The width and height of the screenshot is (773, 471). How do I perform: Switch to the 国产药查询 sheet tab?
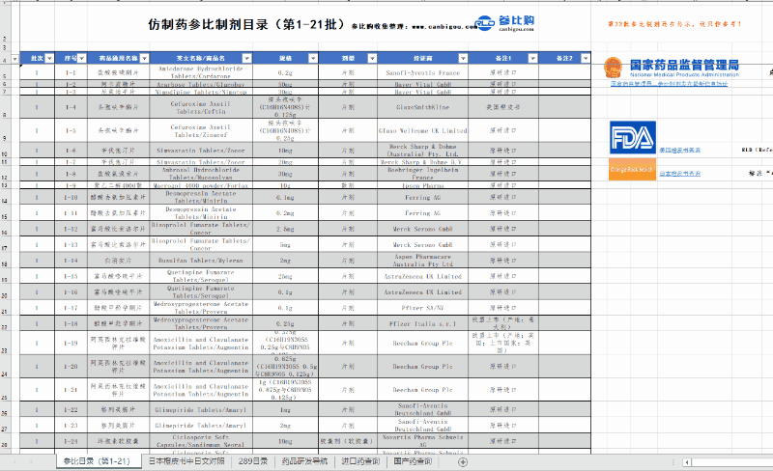pyautogui.click(x=413, y=461)
